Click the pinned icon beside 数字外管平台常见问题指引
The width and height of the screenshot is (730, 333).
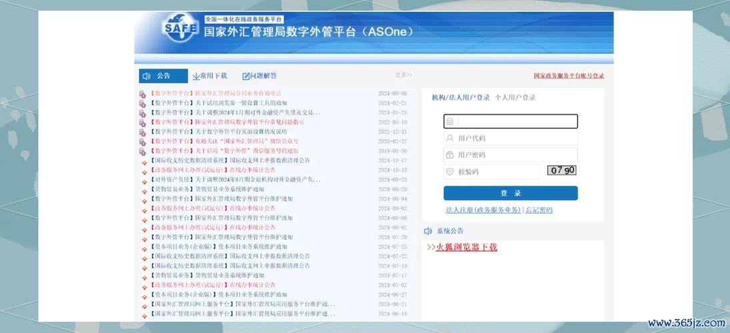(x=143, y=123)
